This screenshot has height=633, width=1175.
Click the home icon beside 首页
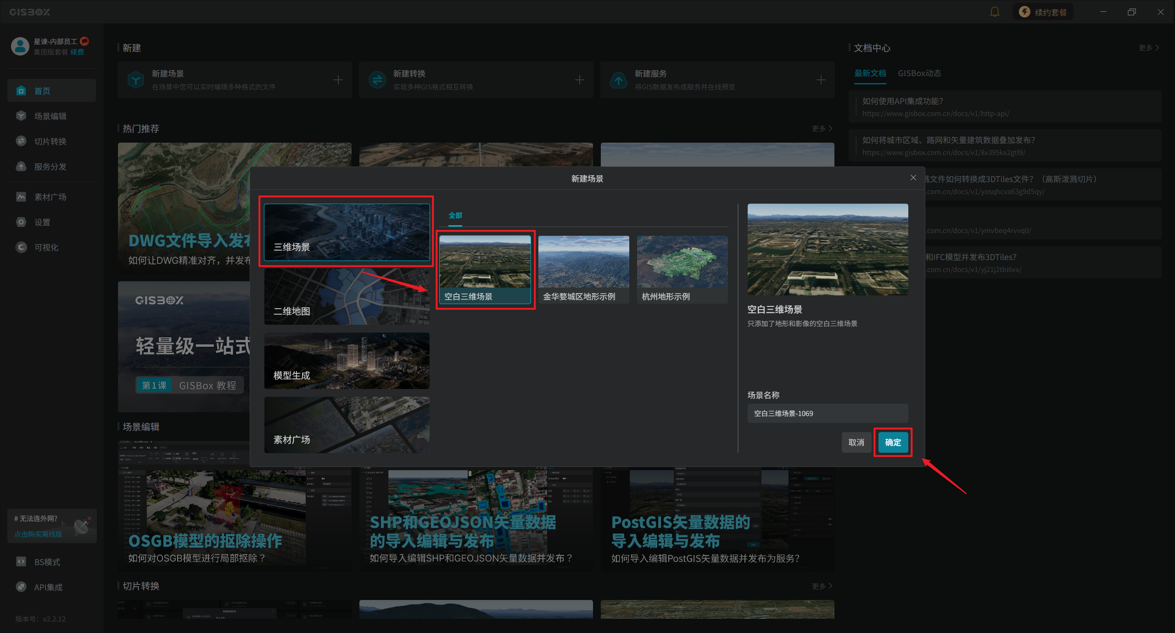pyautogui.click(x=21, y=91)
